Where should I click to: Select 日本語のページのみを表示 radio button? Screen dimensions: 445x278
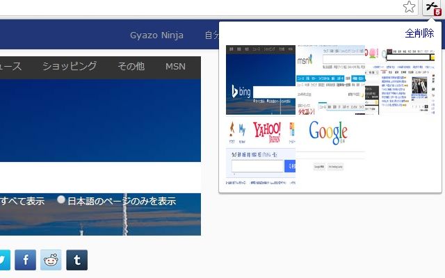click(61, 199)
